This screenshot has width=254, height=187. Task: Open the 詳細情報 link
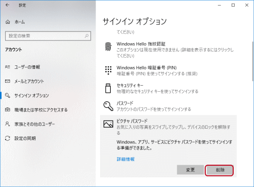click(125, 159)
